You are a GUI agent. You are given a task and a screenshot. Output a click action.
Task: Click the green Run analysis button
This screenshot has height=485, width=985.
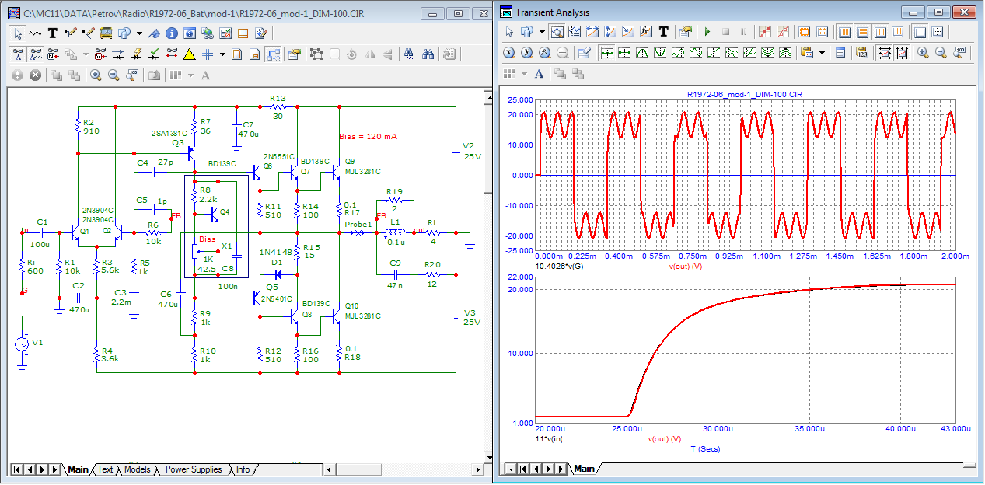707,32
